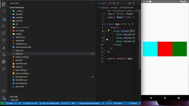The height and width of the screenshot is (106, 189).
Task: Open the Manage settings gear
Action: [x=4, y=98]
